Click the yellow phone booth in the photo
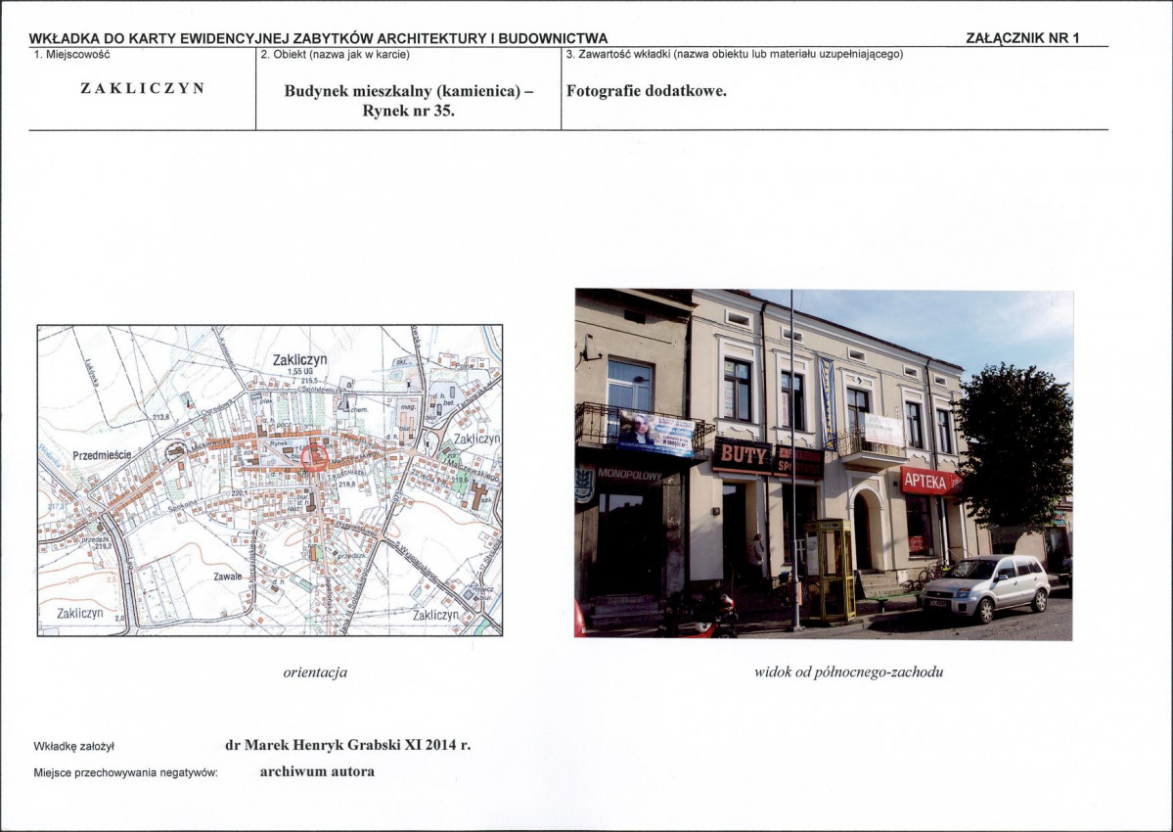The image size is (1173, 832). [829, 570]
